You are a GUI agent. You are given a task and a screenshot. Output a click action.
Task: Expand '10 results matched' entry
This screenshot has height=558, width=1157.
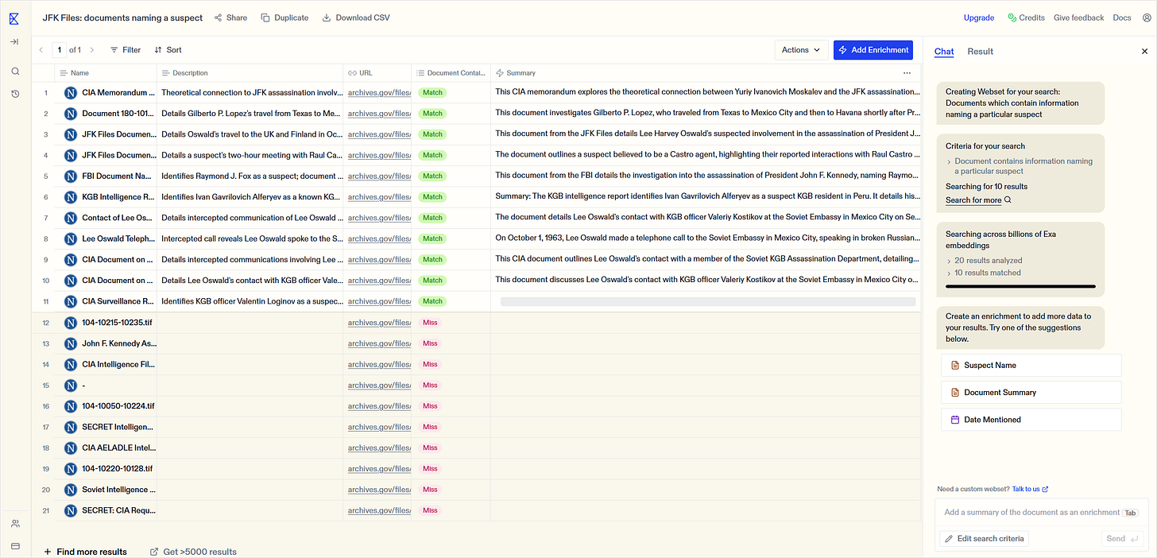tap(983, 273)
